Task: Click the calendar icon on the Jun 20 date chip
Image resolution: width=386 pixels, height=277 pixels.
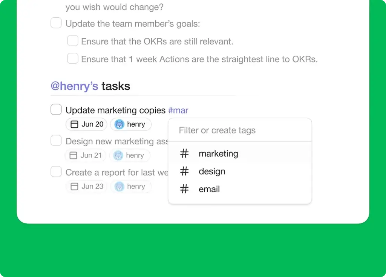Action: tap(74, 124)
